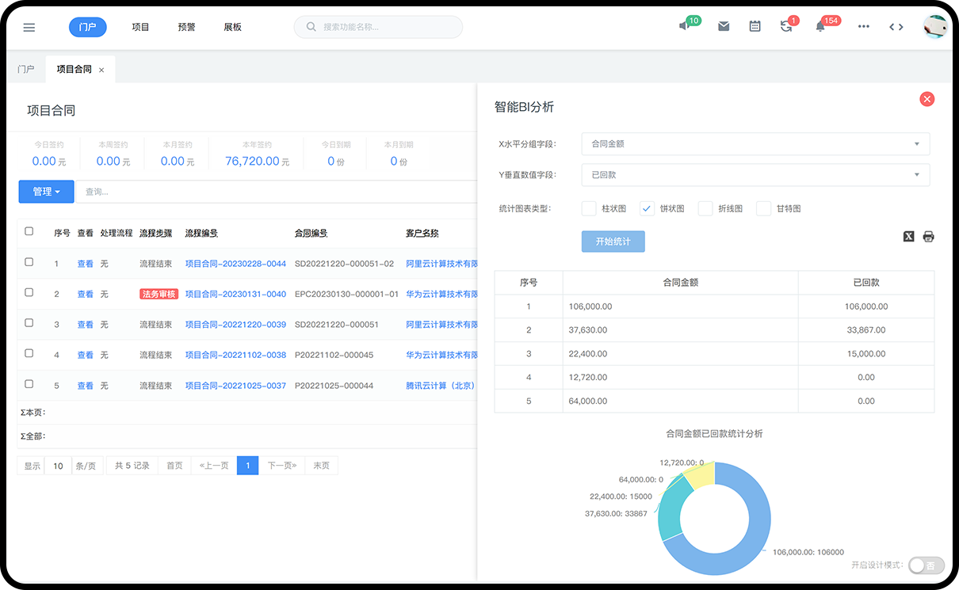This screenshot has width=959, height=590.
Task: Click the announcements megaphone icon
Action: (x=685, y=26)
